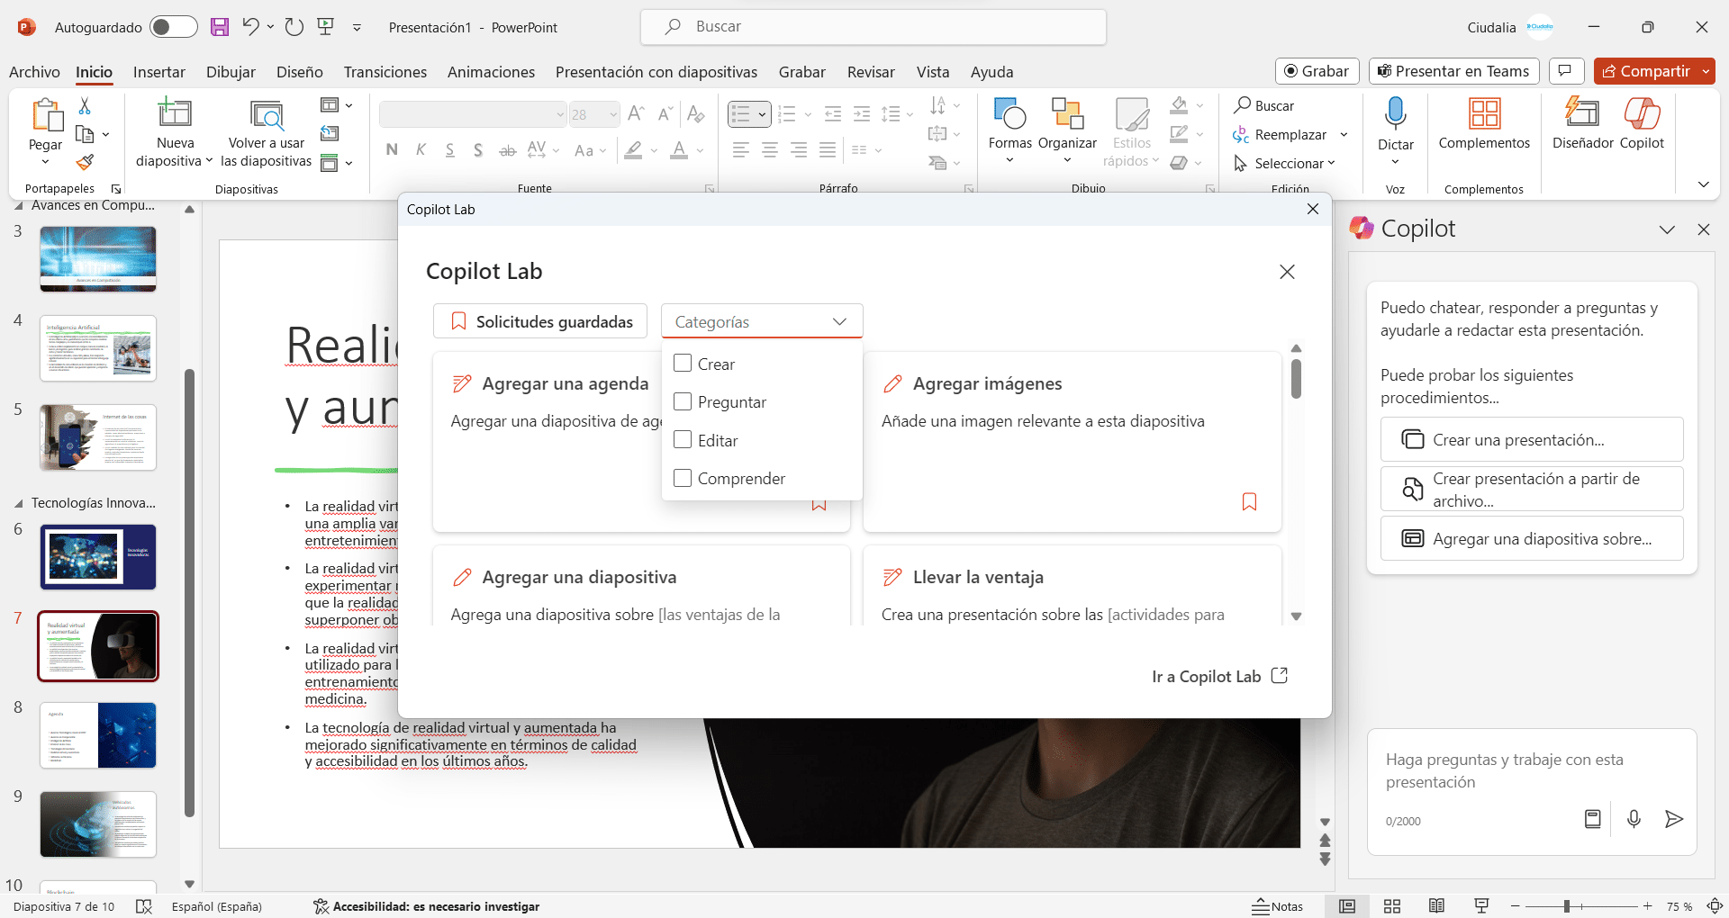
Task: Click the microphone icon in Copilot chat
Action: [x=1634, y=819]
